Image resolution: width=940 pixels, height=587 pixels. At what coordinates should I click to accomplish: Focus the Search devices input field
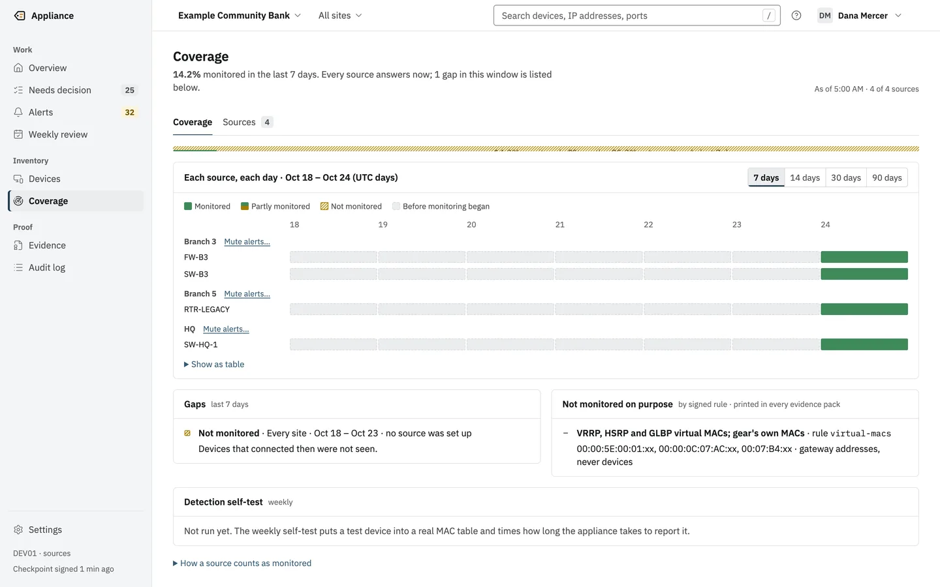point(637,16)
